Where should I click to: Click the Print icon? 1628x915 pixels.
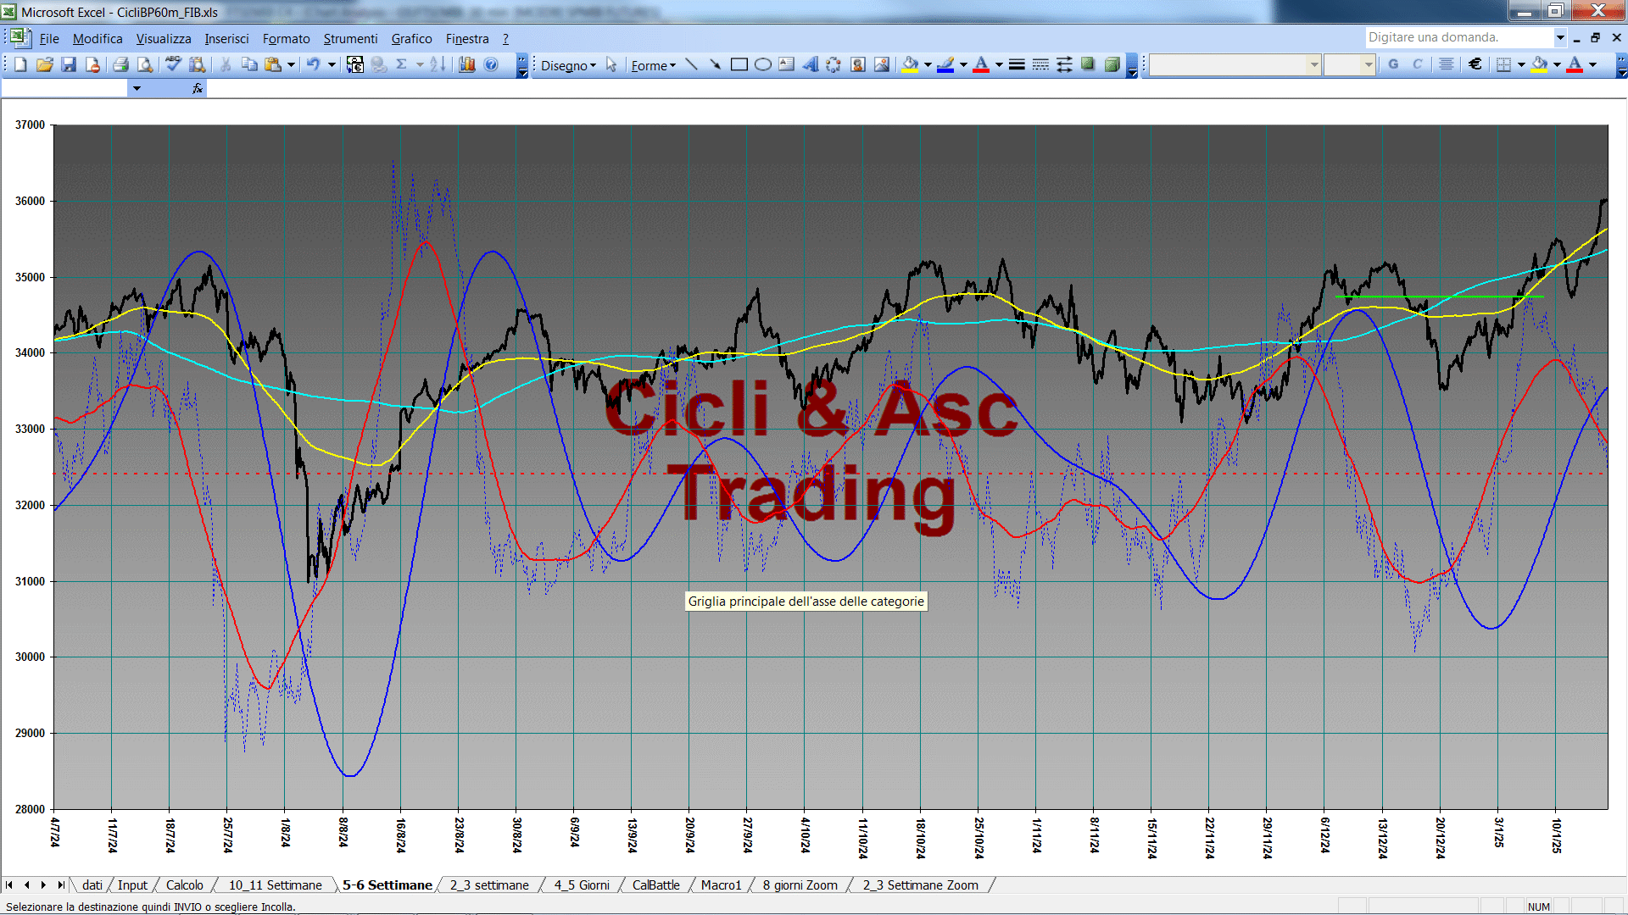[x=121, y=65]
